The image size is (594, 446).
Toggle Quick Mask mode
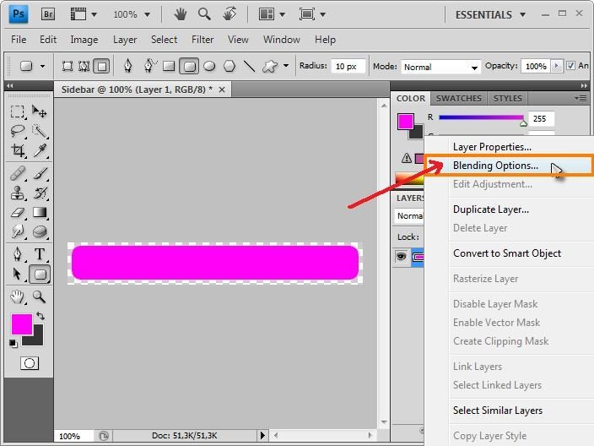click(x=30, y=363)
